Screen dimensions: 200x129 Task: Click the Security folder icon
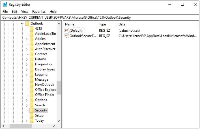coord(31,110)
